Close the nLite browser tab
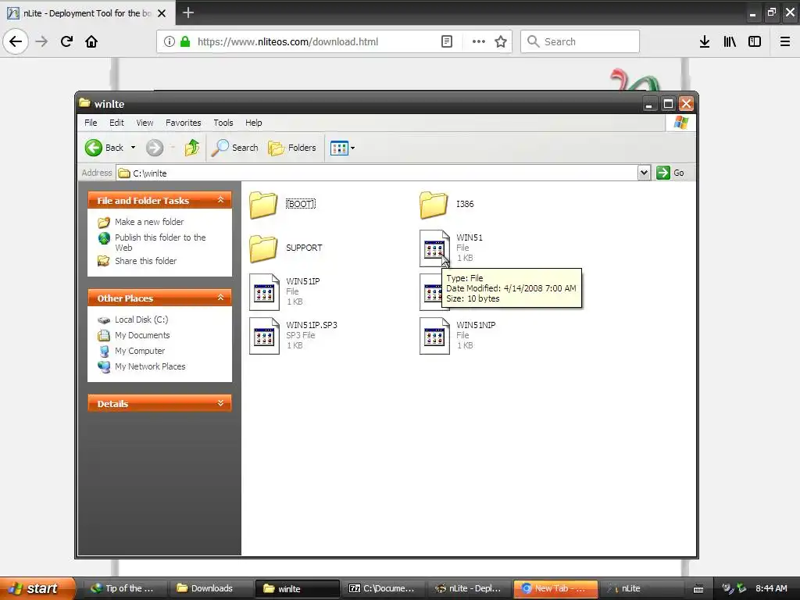 pos(162,13)
